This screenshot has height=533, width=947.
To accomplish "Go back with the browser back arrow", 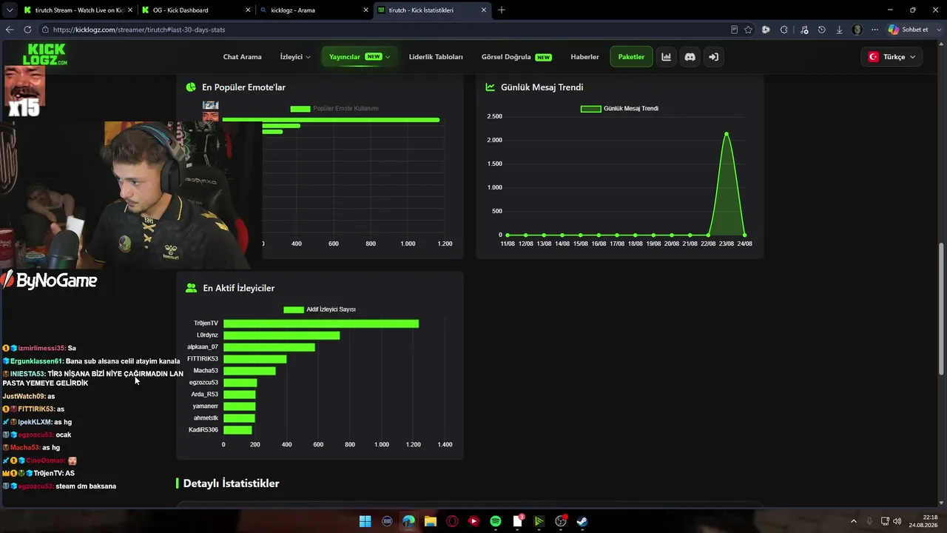I will [x=10, y=30].
